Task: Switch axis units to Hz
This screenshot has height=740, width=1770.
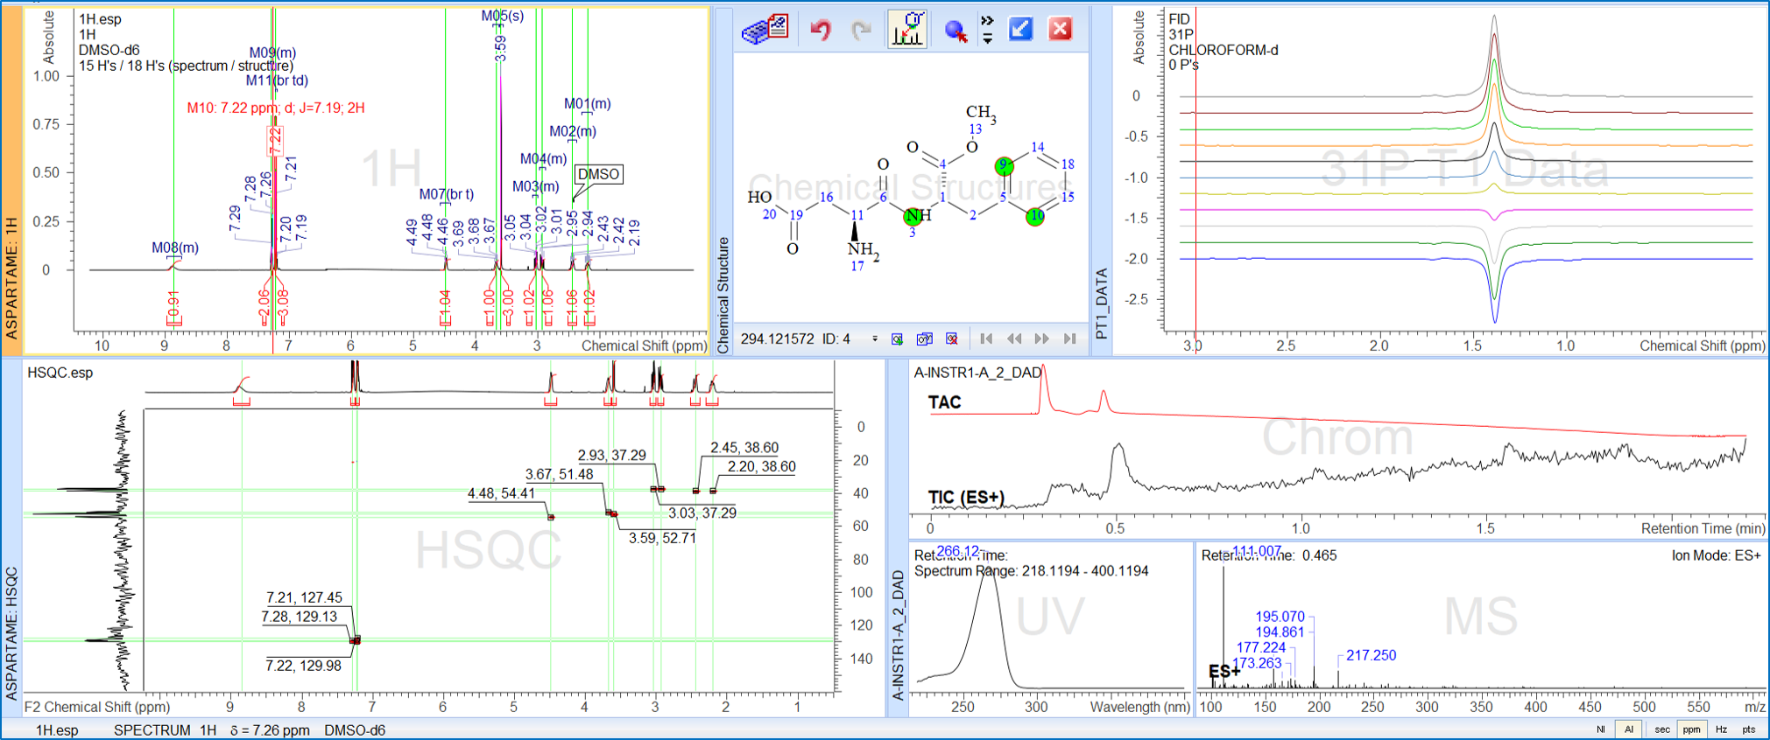Action: (1721, 730)
